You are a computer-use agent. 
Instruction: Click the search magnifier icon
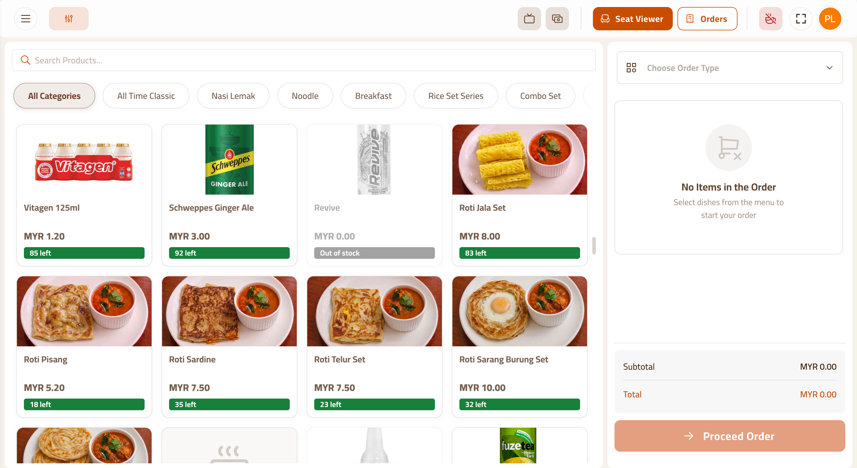point(25,60)
